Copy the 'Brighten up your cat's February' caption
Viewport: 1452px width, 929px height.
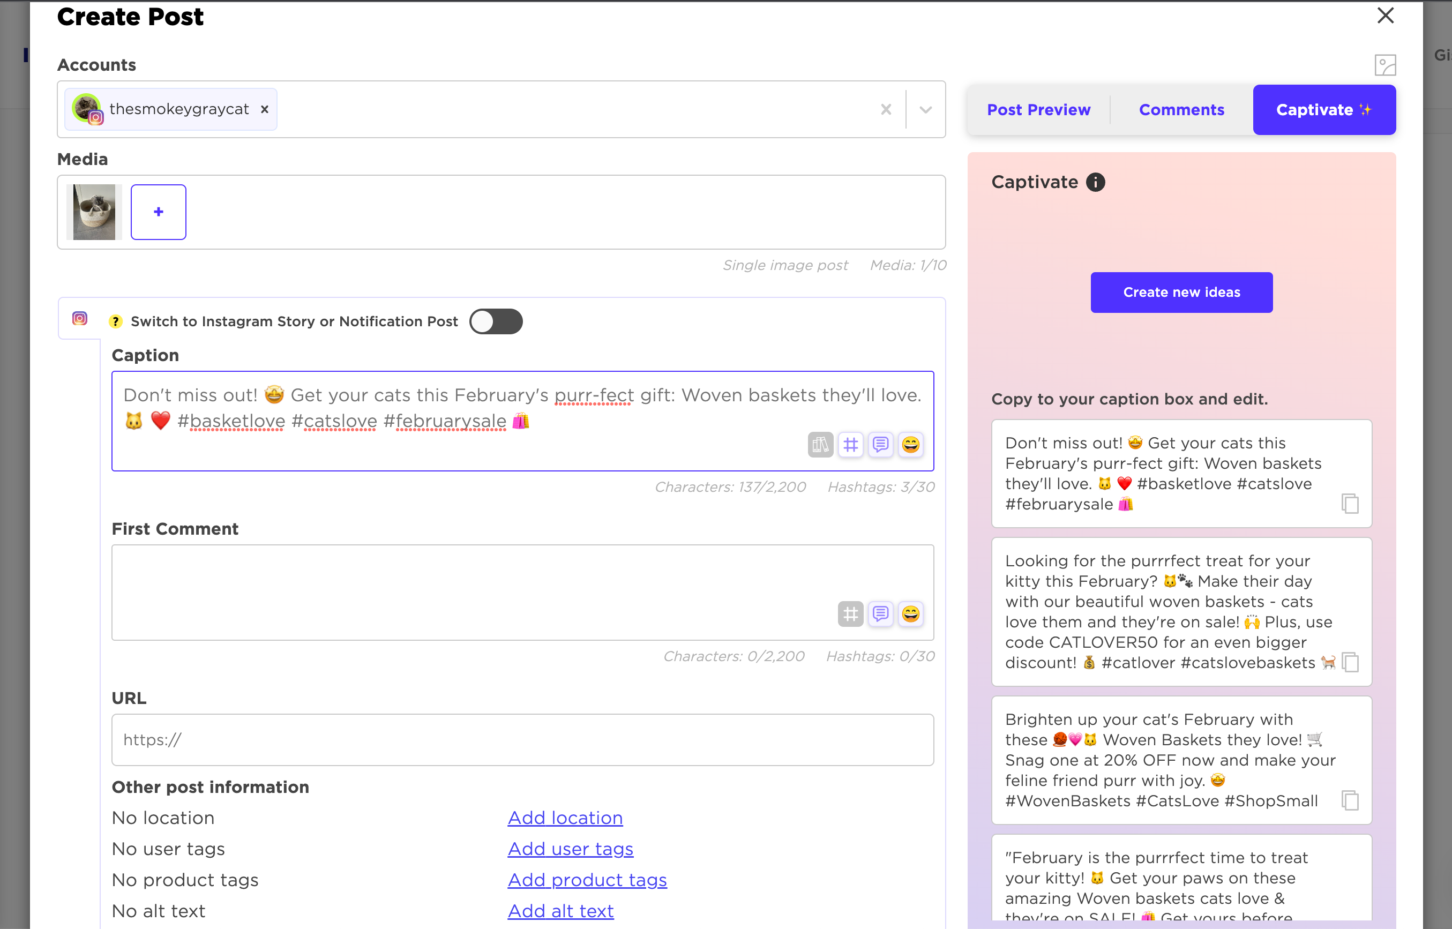[1350, 800]
